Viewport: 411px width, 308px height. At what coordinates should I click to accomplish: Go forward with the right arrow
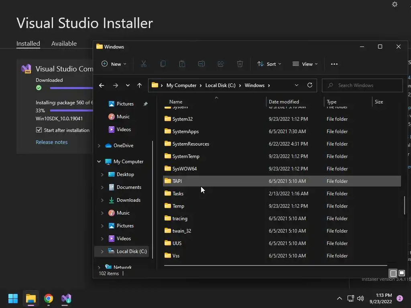tap(115, 85)
